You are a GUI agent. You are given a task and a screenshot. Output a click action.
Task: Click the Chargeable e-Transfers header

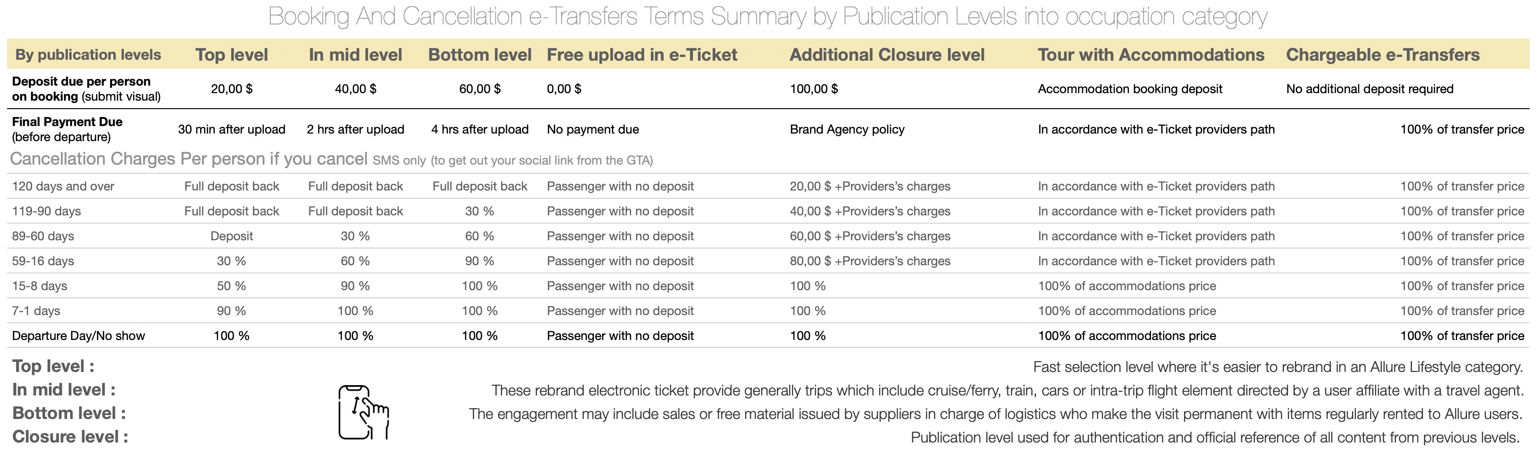[1383, 55]
